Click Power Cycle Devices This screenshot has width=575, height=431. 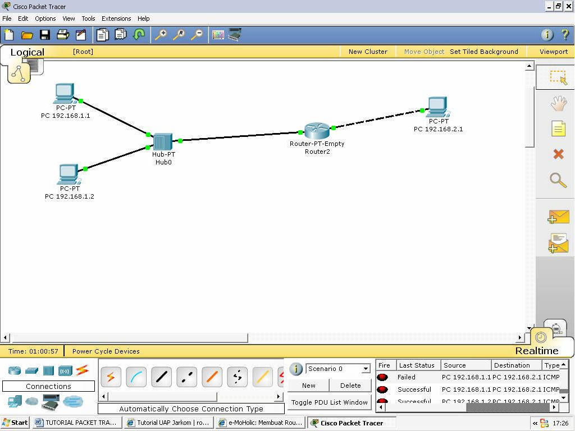tap(106, 351)
